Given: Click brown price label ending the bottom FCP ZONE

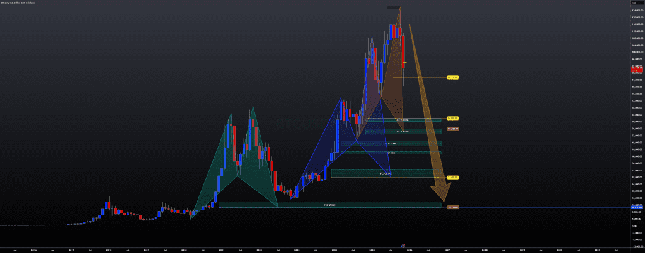Looking at the screenshot, I should pyautogui.click(x=452, y=207).
